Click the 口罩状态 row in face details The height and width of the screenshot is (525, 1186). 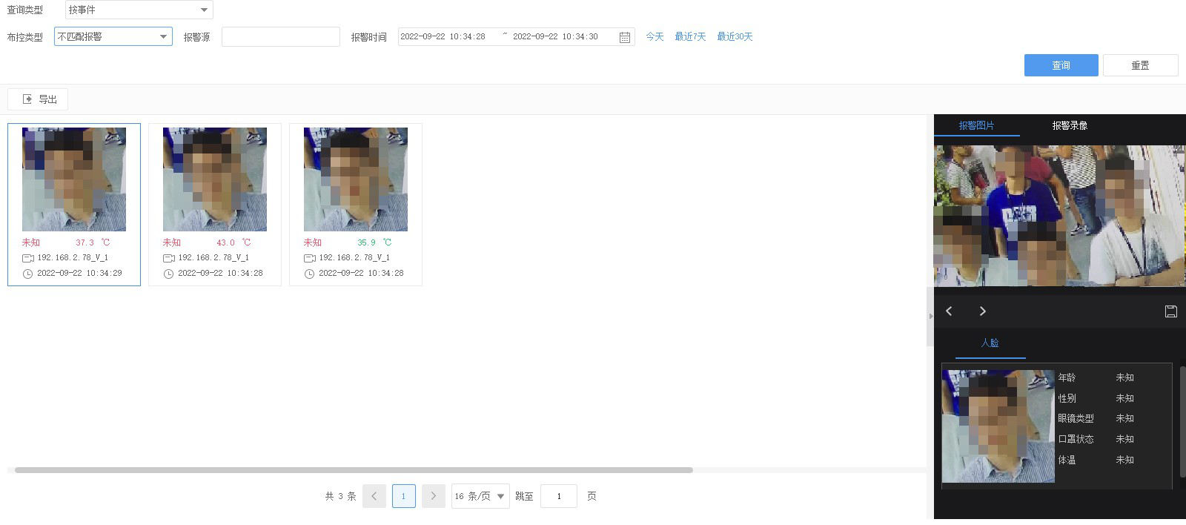click(1096, 439)
